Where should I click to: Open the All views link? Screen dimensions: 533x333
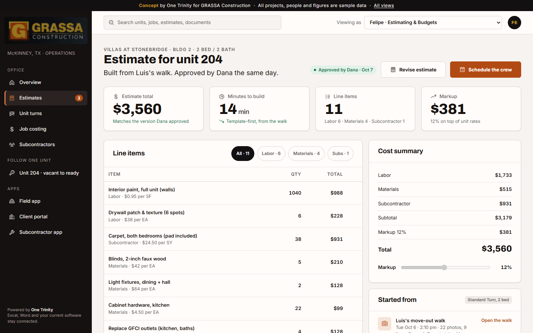[384, 6]
